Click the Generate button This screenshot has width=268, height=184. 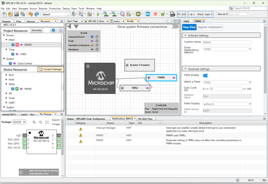click(37, 30)
